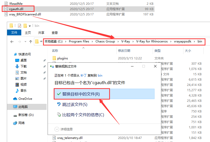Click the 45,636 KB size cell
This screenshot has width=210, height=142.
click(194, 106)
